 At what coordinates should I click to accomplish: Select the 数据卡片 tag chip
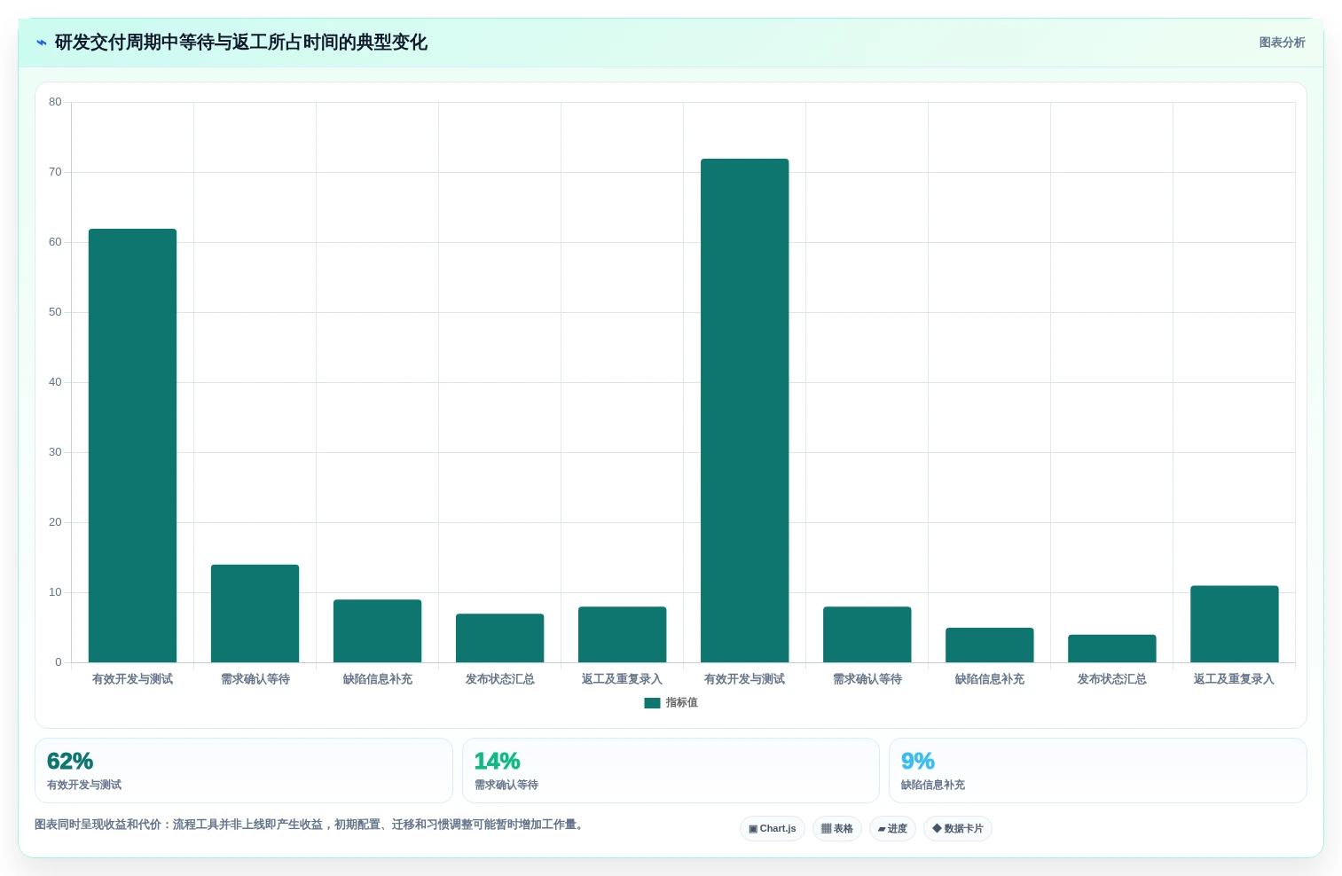coord(958,829)
